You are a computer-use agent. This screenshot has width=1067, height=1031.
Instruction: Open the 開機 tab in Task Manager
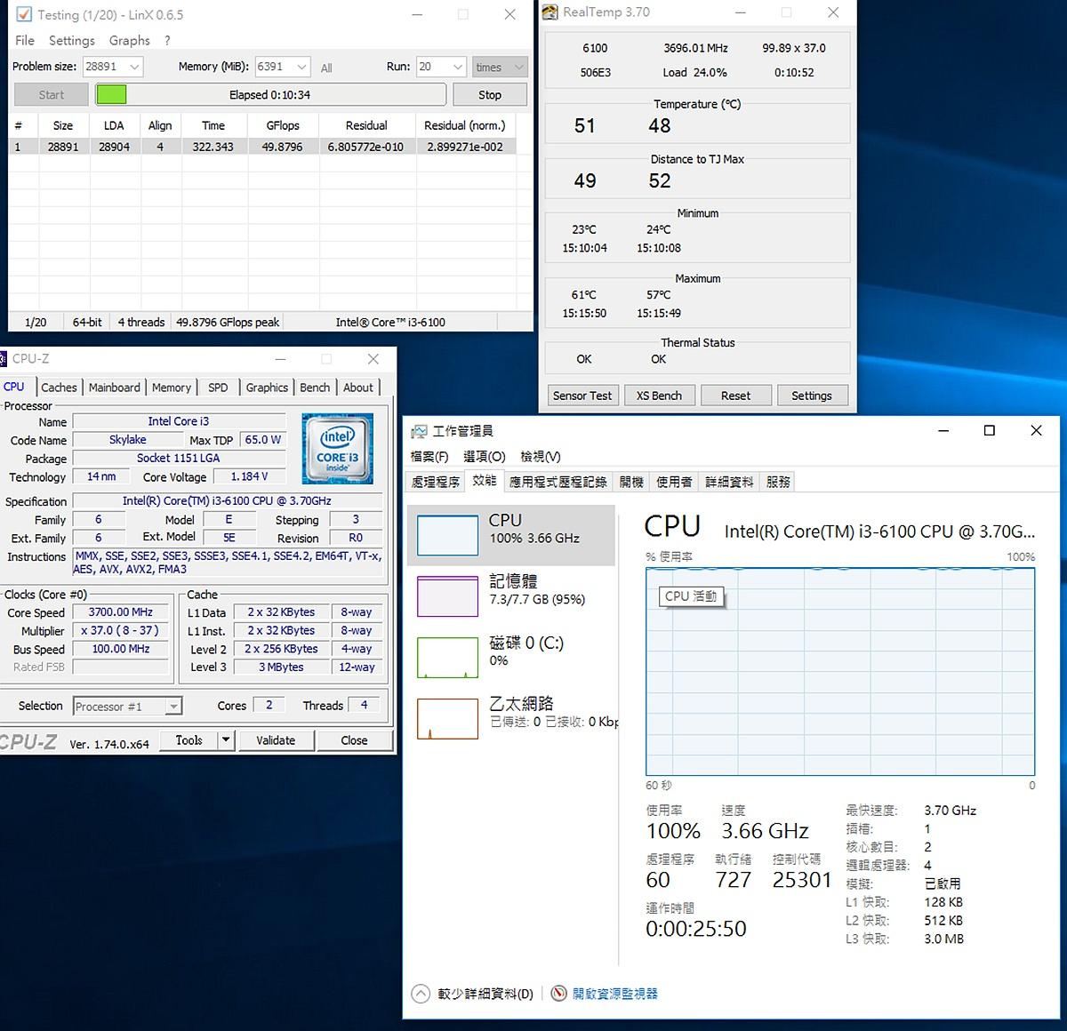coord(631,482)
